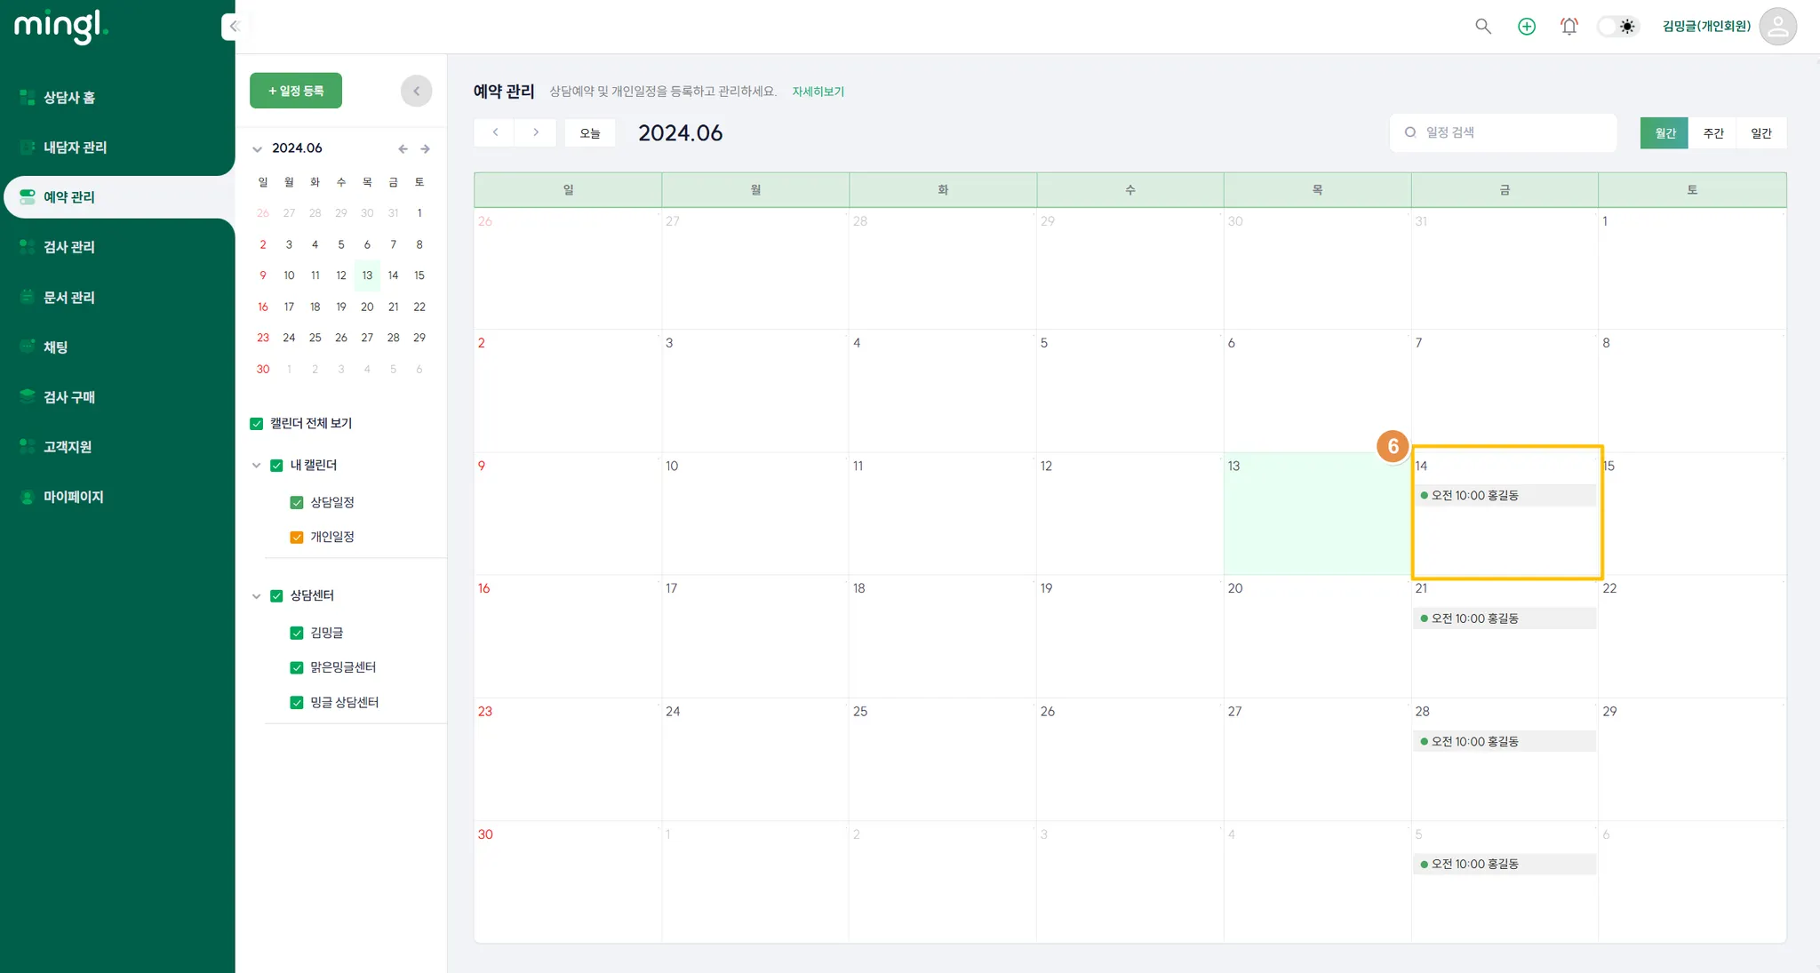Viewport: 1820px width, 973px height.
Task: Go to next month in mini calendar
Action: point(426,149)
